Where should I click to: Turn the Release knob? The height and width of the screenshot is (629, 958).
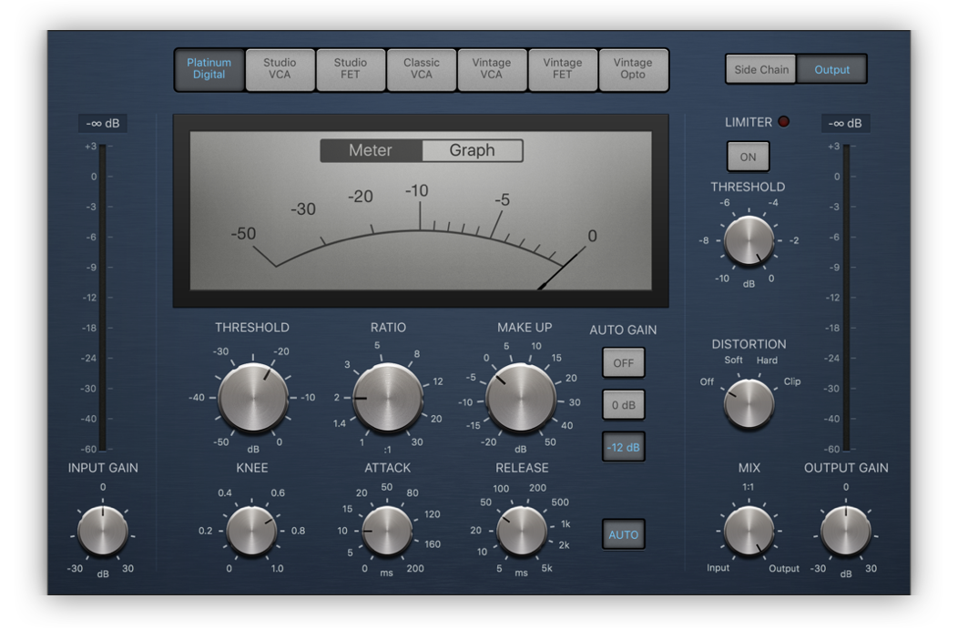pos(522,531)
